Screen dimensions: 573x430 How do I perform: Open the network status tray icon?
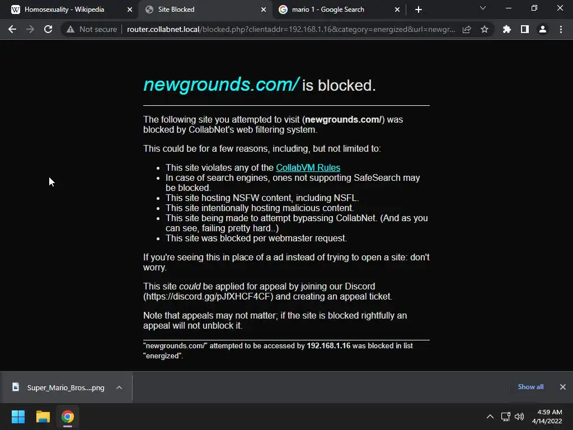[x=506, y=417]
